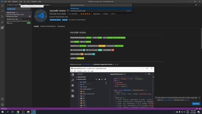Open the Go menu
The height and width of the screenshot is (114, 202).
tap(25, 2)
